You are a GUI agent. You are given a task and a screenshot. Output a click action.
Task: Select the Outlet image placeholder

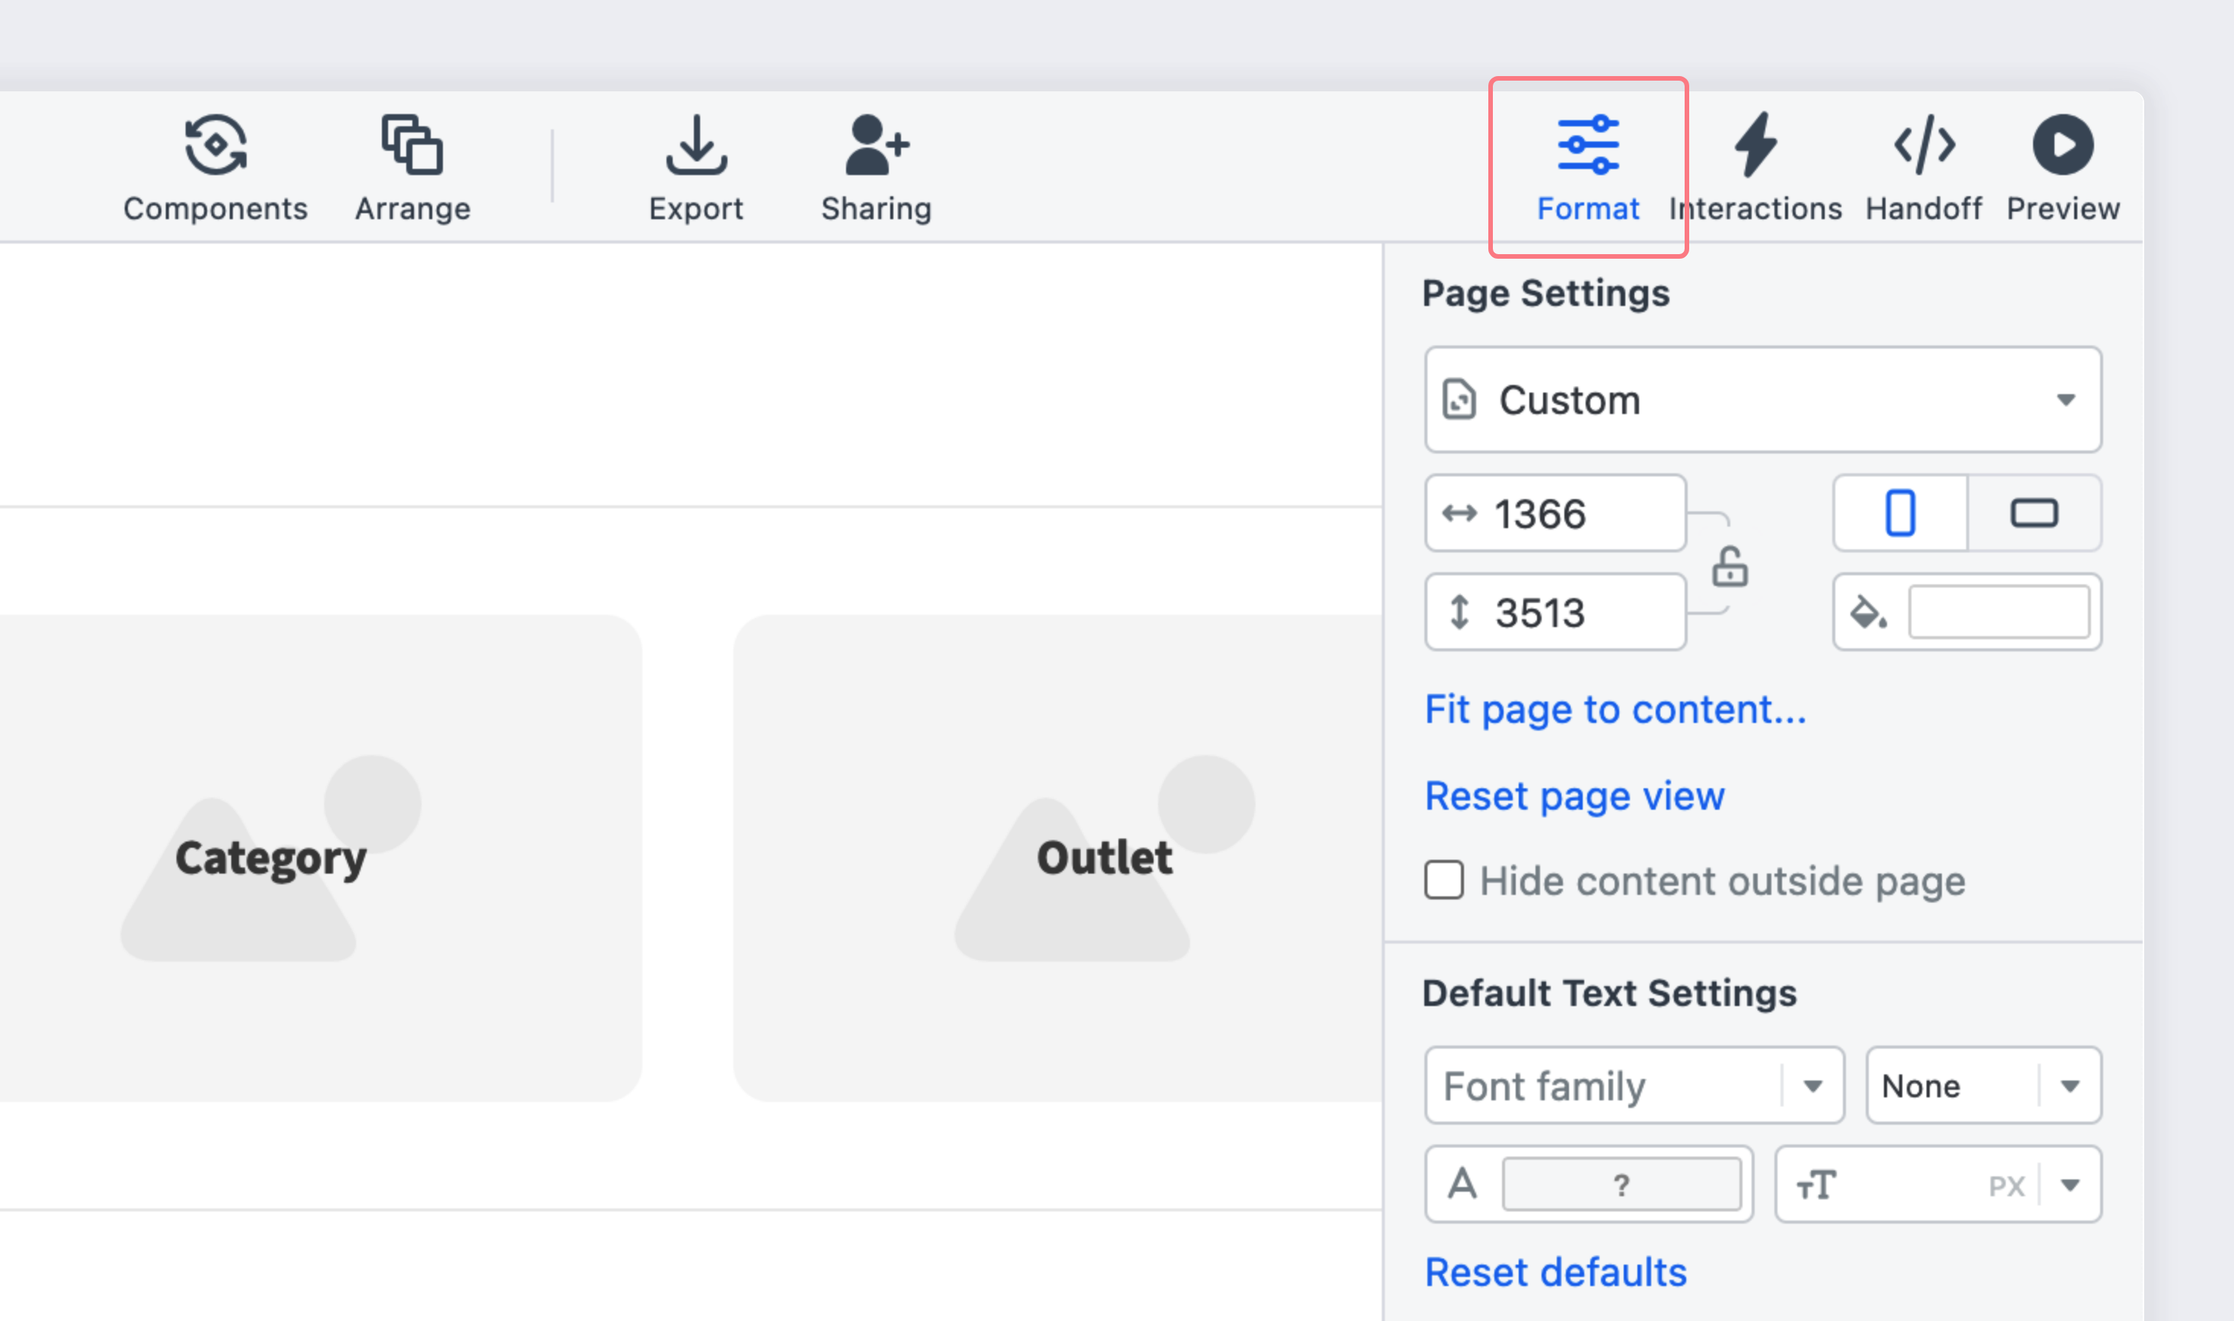[1058, 858]
